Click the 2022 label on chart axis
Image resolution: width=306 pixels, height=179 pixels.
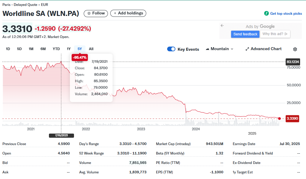86,129
